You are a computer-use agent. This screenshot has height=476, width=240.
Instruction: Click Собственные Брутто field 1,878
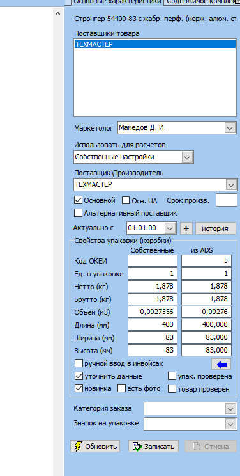coord(153,299)
